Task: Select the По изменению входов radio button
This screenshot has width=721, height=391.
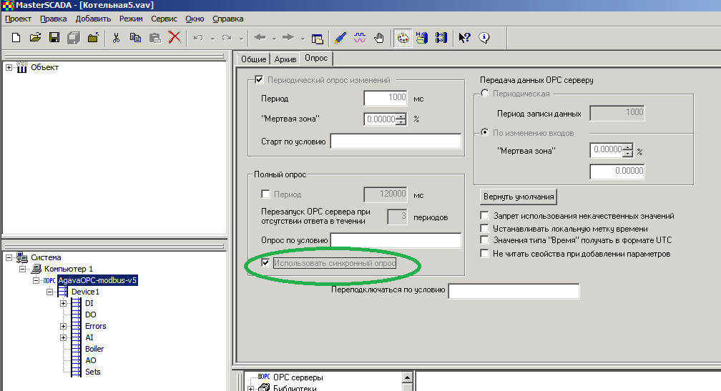Action: point(485,132)
